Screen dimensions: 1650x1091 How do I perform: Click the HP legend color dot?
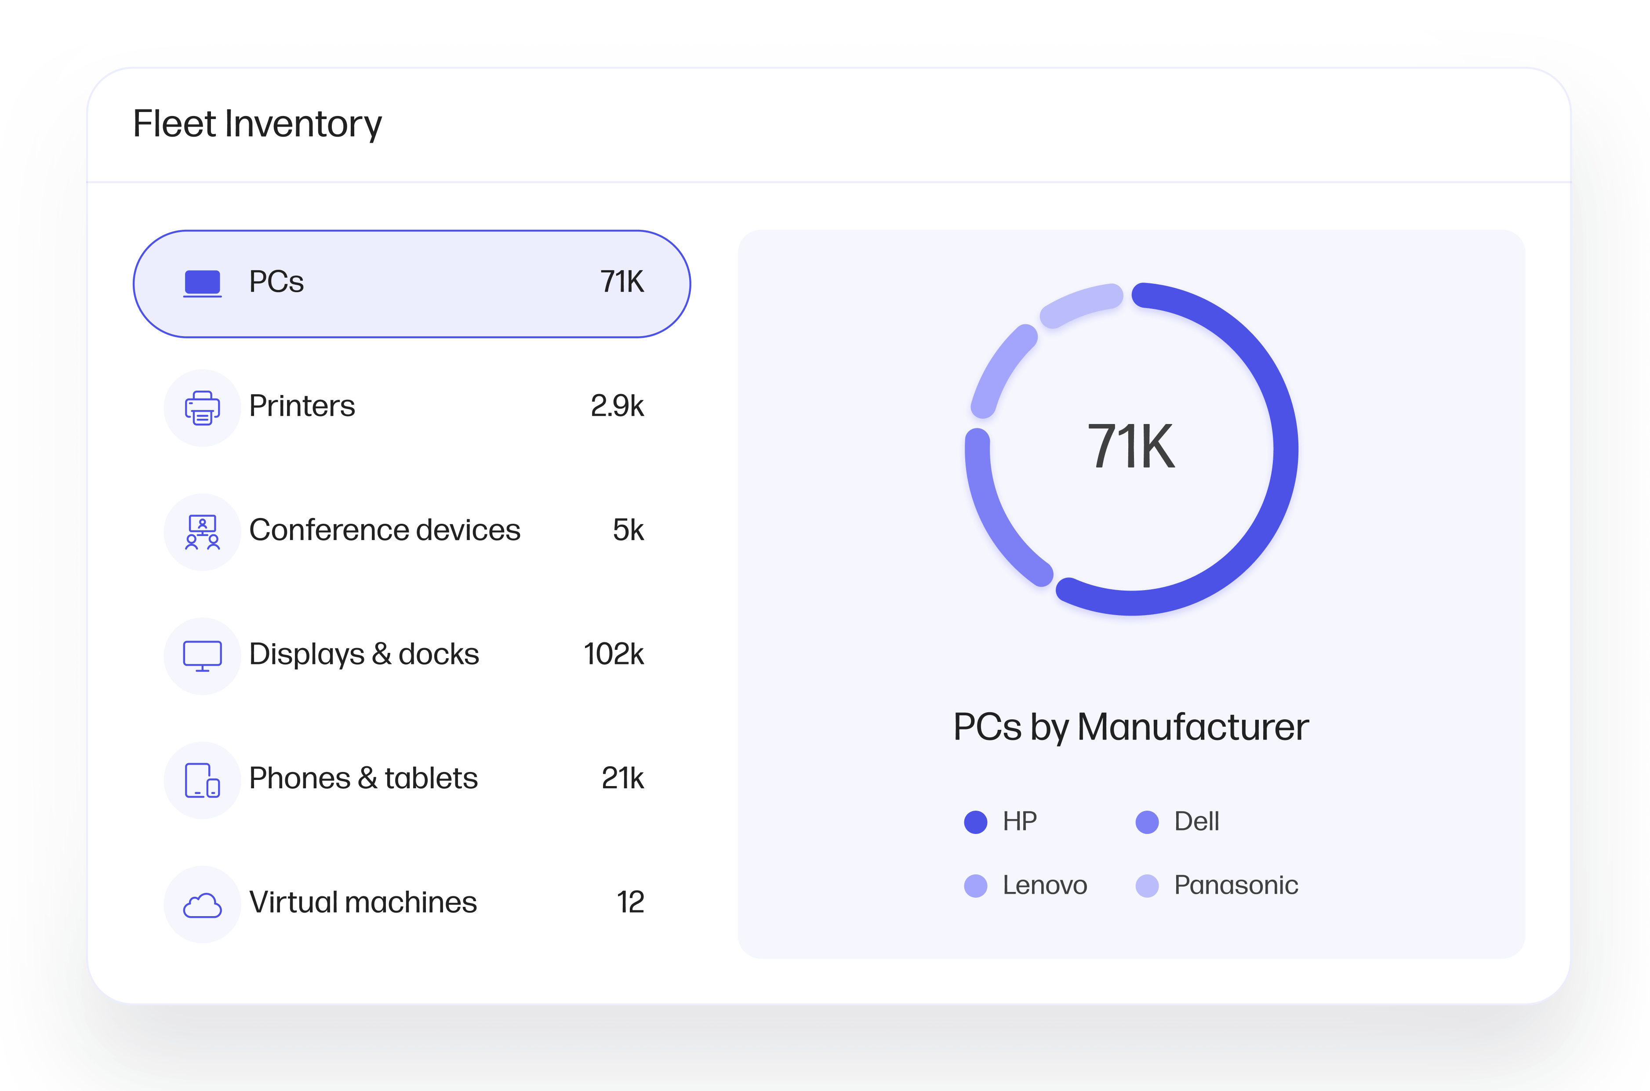[x=976, y=822]
